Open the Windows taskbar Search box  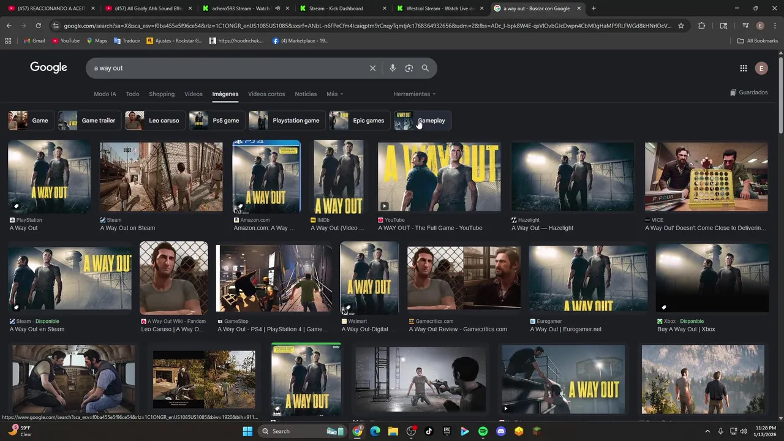[302, 431]
